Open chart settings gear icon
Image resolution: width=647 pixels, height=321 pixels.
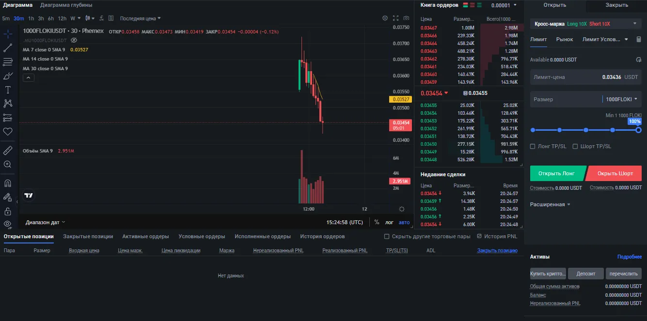(x=385, y=18)
